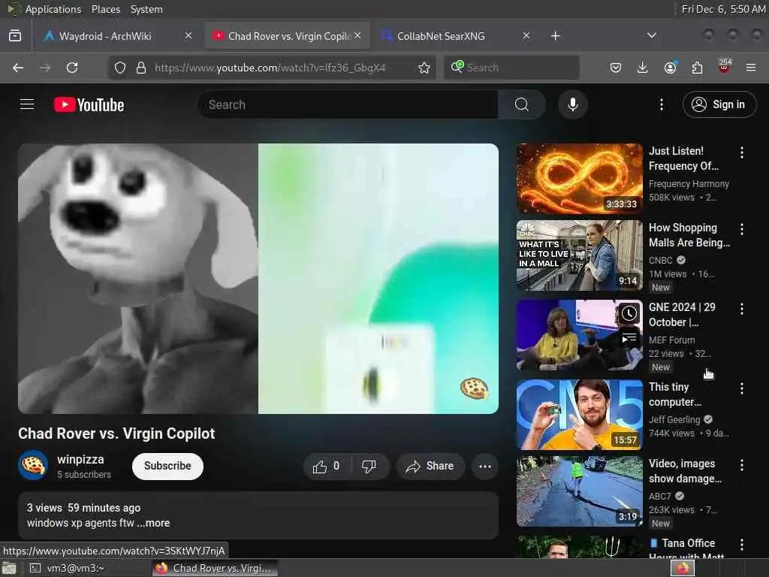Go to YouTube home via logo
The image size is (769, 577).
tap(89, 104)
